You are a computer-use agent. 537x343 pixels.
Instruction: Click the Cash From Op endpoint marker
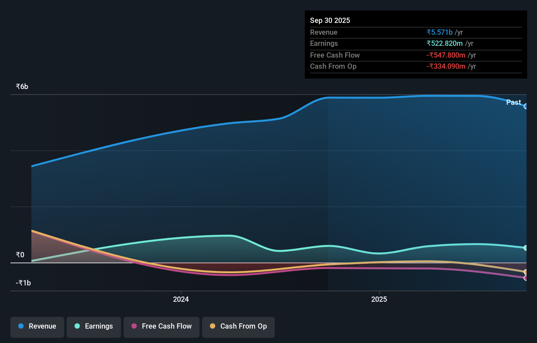526,272
